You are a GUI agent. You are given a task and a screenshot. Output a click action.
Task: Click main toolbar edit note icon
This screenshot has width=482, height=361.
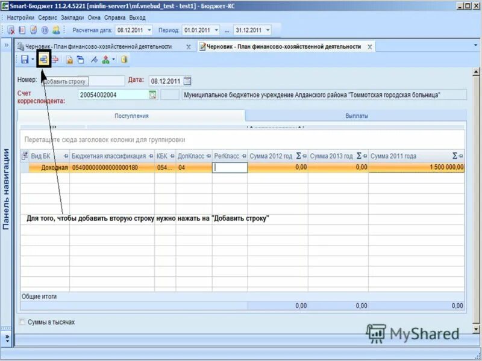(x=34, y=30)
